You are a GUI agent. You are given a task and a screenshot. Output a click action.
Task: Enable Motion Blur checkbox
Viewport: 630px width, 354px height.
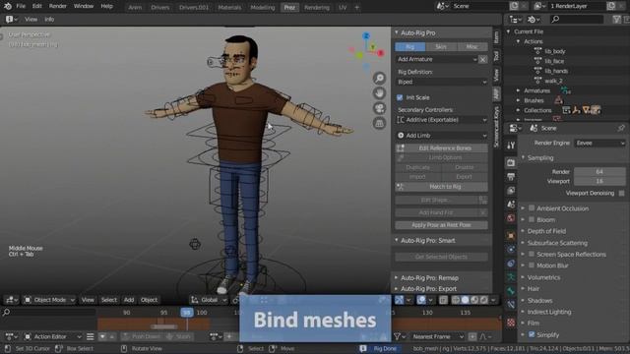point(532,265)
